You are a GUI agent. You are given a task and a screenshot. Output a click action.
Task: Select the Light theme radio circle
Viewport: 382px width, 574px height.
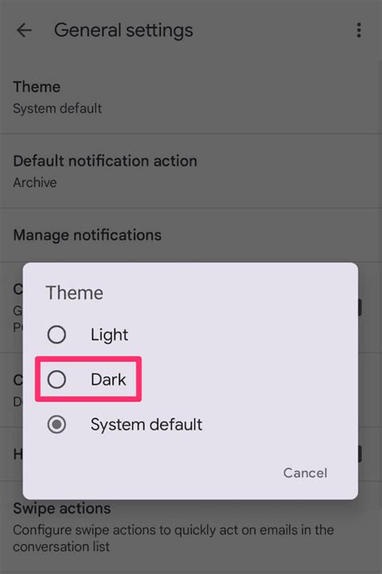[x=56, y=335]
